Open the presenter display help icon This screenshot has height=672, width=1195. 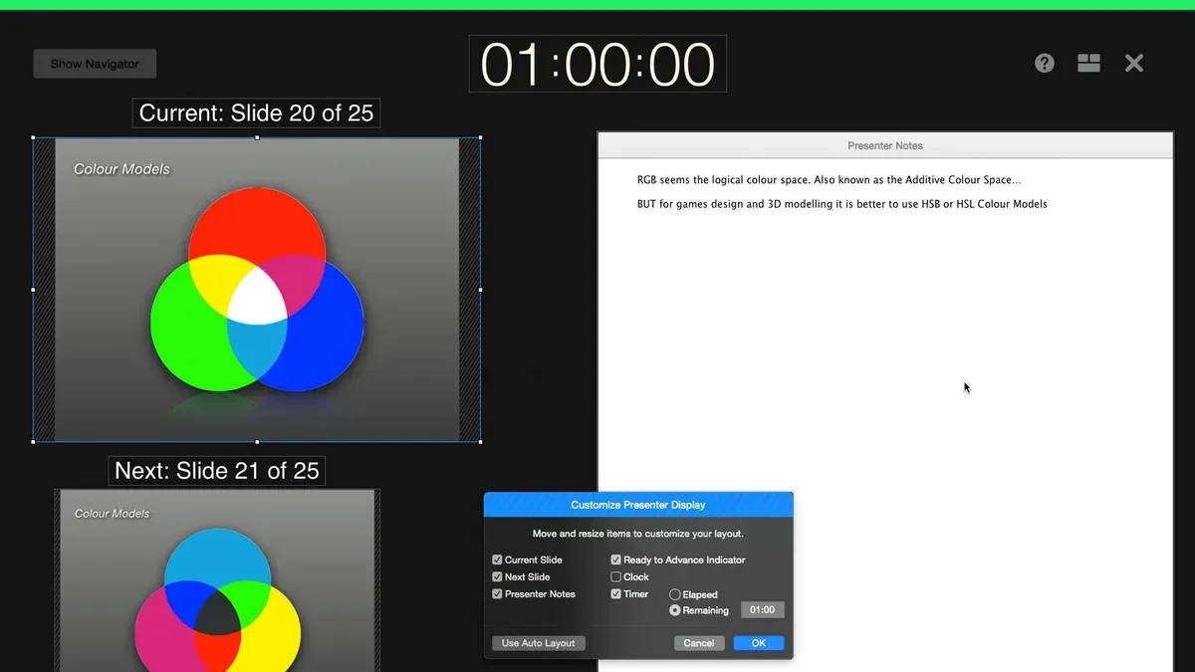[x=1044, y=63]
